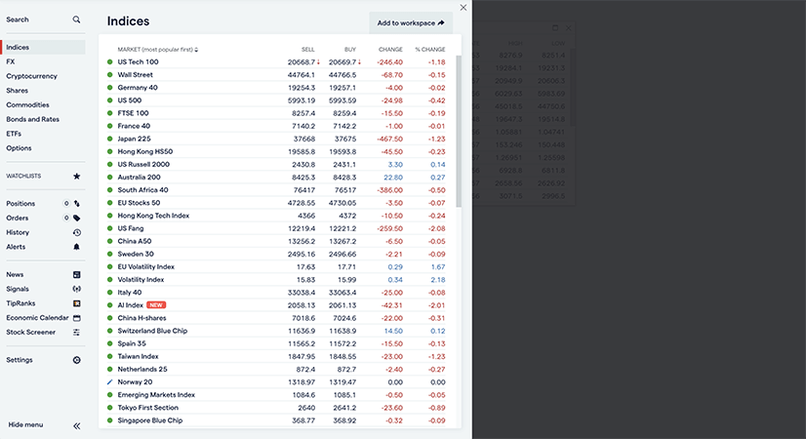
Task: Click the Orders tag icon
Action: 77,218
